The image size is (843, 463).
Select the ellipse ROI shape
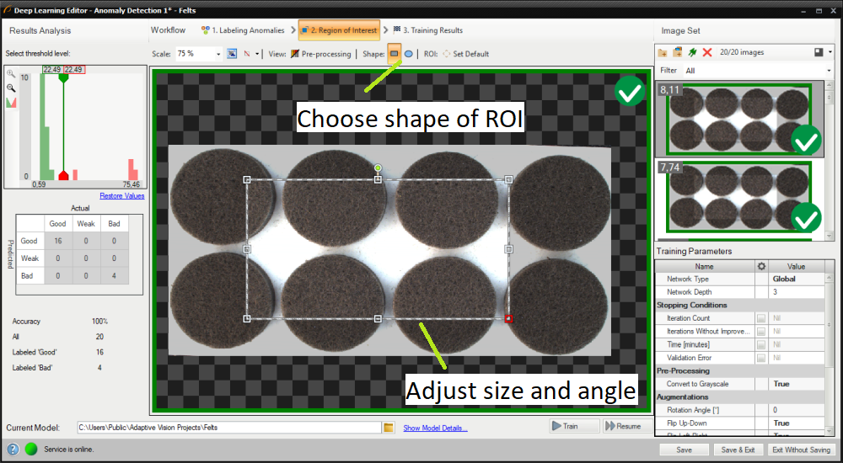click(x=409, y=54)
